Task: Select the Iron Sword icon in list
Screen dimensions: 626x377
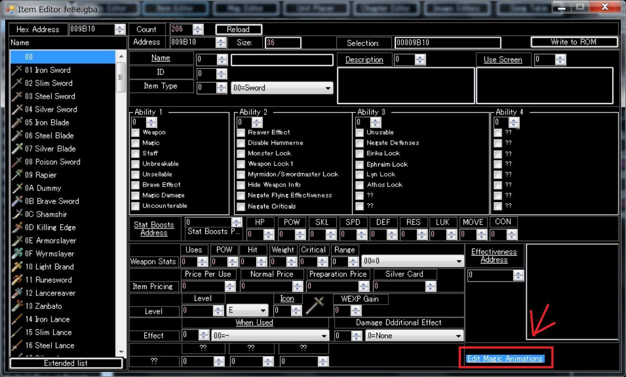Action: click(x=17, y=70)
